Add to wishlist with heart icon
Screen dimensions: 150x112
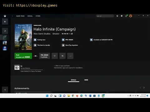click(55, 56)
